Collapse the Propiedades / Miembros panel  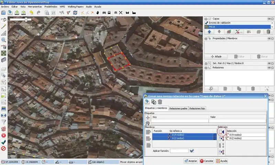point(206,38)
